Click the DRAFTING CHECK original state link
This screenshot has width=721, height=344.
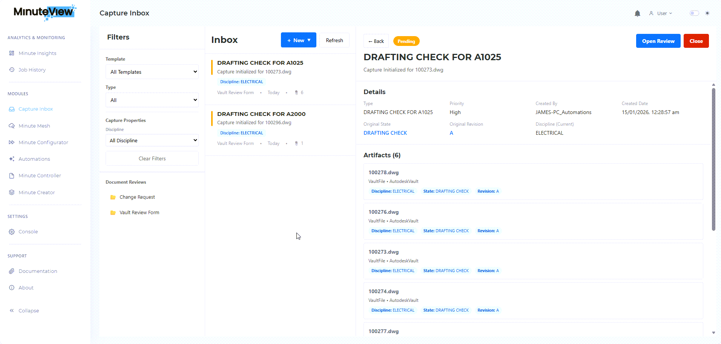(385, 133)
